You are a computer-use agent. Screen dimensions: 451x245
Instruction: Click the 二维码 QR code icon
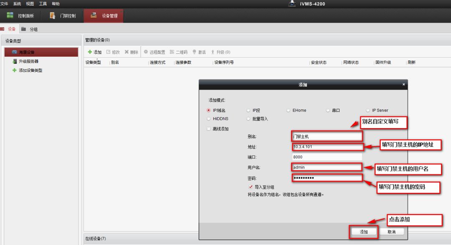172,52
